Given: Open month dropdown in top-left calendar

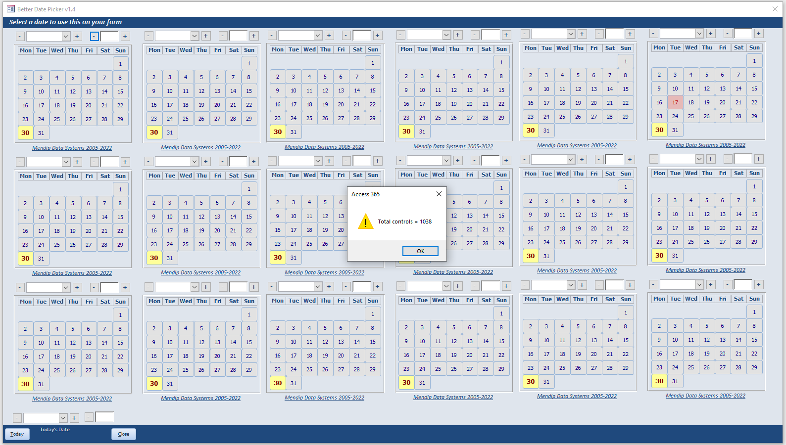Looking at the screenshot, I should tap(66, 37).
